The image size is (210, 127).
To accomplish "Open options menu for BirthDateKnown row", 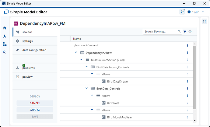I will pyautogui.click(x=187, y=81).
